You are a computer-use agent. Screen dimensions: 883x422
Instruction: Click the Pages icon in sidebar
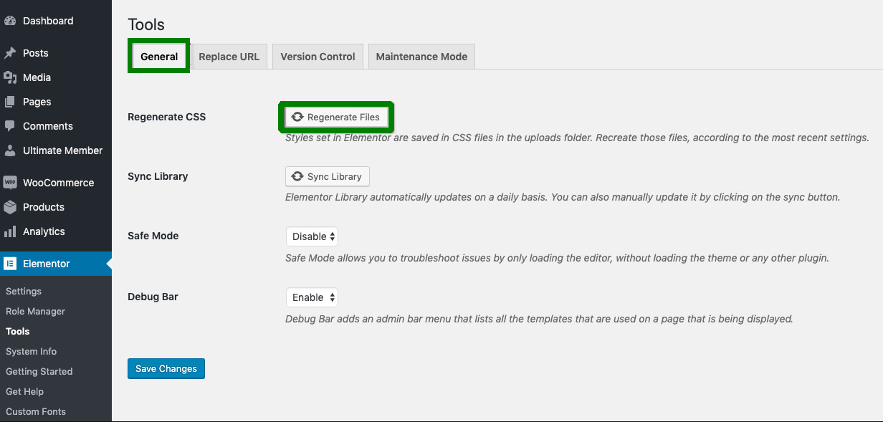[x=10, y=102]
